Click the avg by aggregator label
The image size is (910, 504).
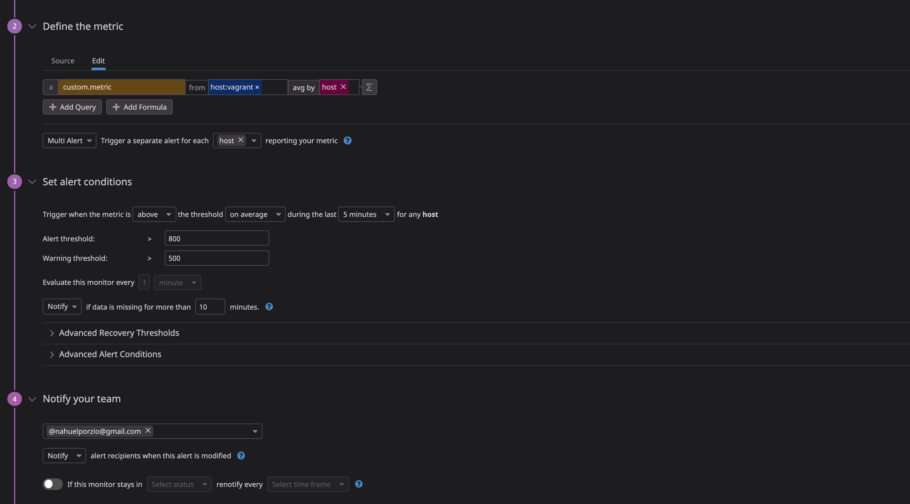303,87
